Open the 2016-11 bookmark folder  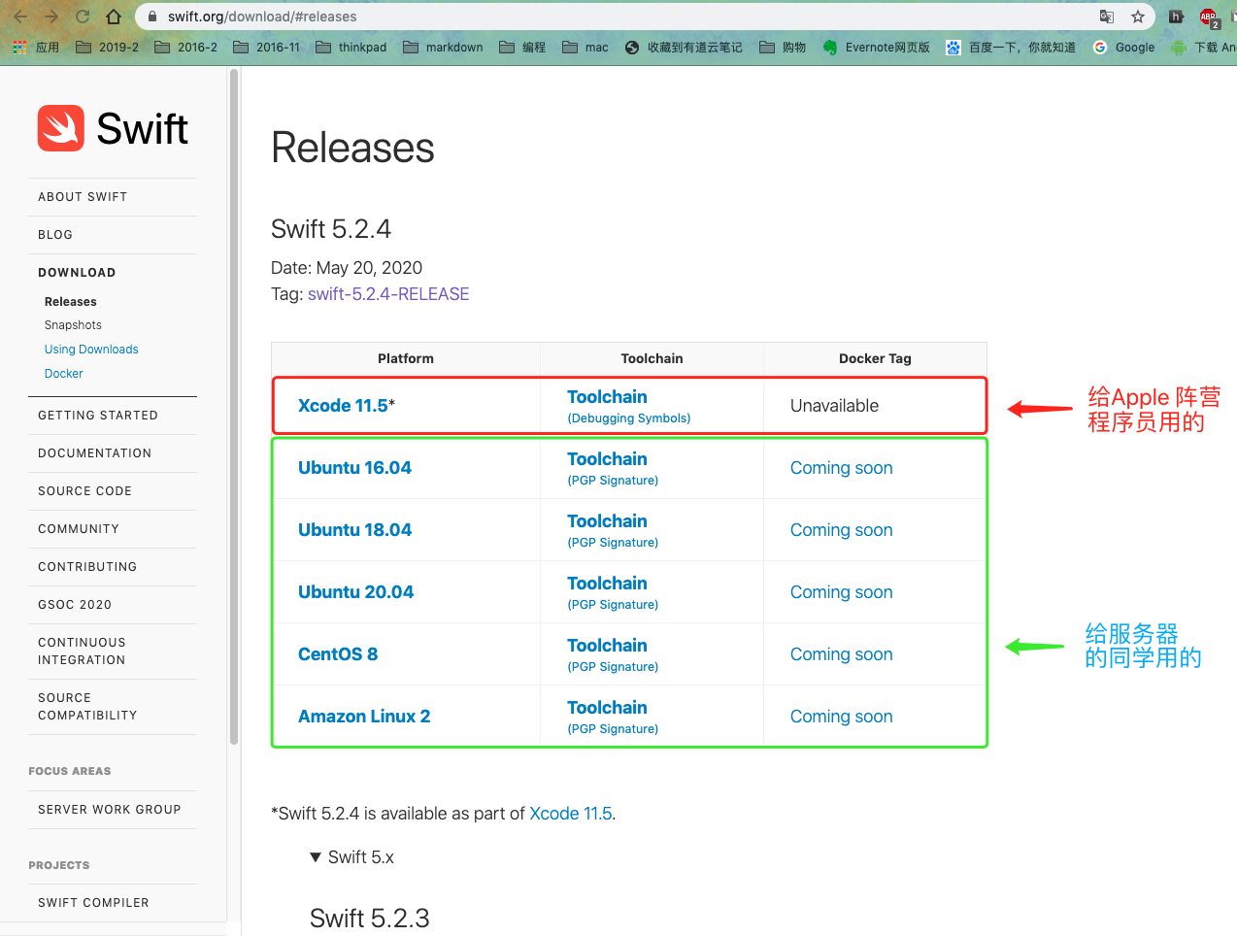point(267,47)
